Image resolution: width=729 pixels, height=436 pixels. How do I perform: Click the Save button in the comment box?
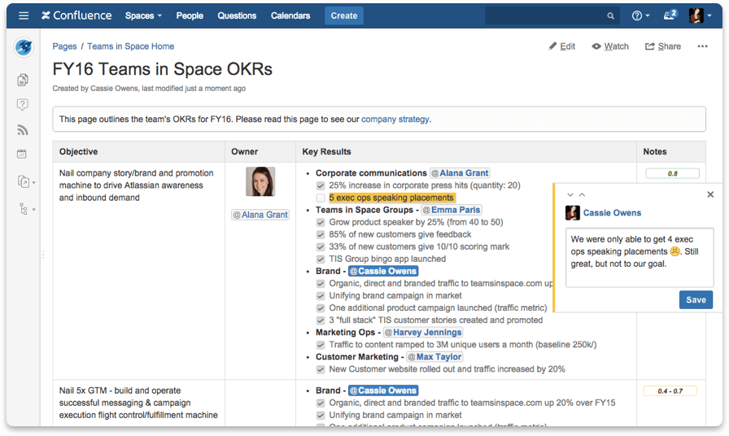point(696,300)
